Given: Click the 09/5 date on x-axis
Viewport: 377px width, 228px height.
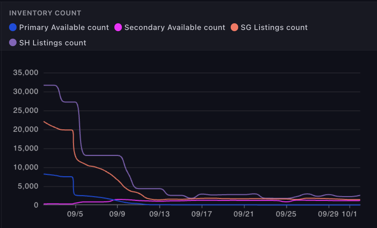Looking at the screenshot, I should 75,213.
